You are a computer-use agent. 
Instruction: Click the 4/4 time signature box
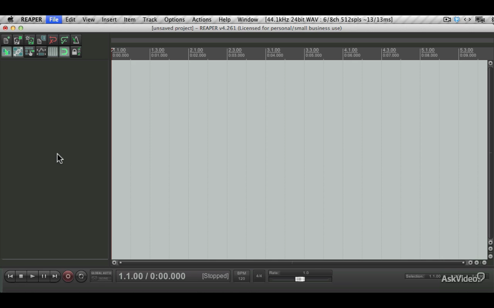pyautogui.click(x=259, y=276)
